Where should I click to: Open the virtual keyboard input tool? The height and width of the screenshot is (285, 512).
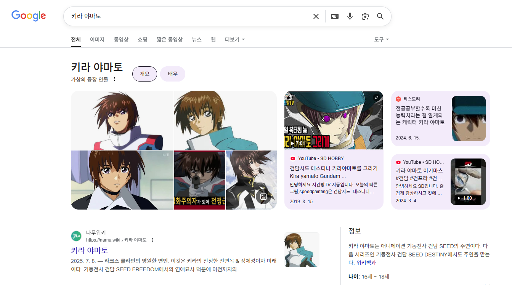[335, 16]
